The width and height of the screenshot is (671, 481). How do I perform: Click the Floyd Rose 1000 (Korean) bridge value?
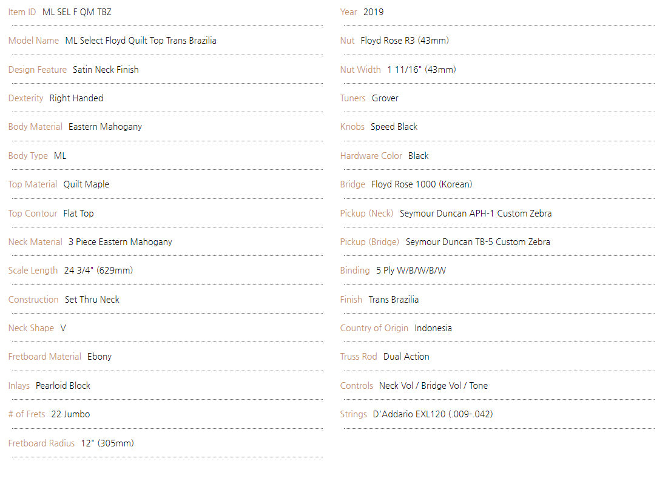[422, 184]
